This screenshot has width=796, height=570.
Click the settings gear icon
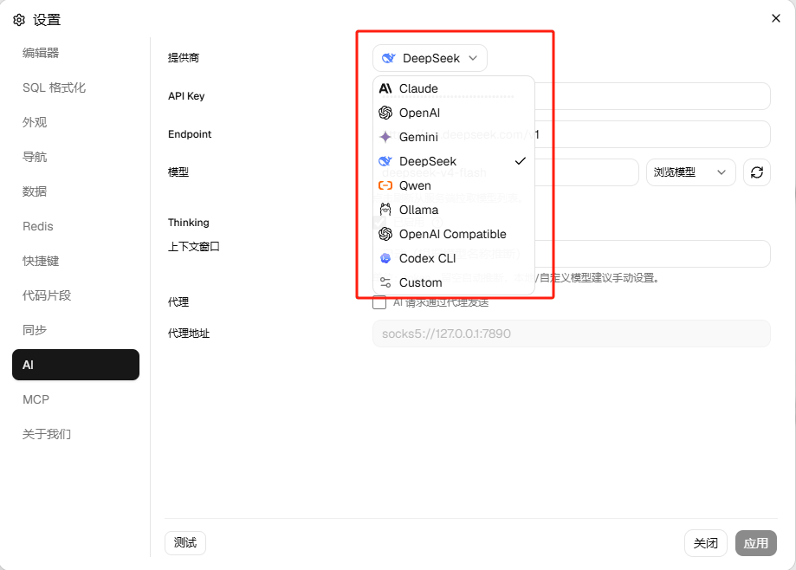click(19, 20)
